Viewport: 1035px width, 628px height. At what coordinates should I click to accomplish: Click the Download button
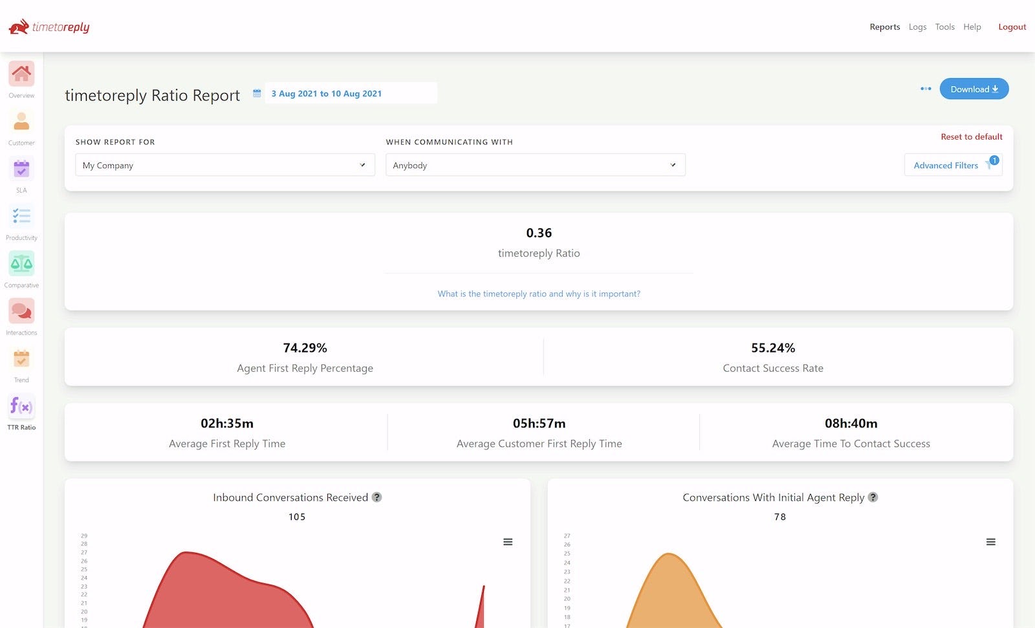(974, 89)
